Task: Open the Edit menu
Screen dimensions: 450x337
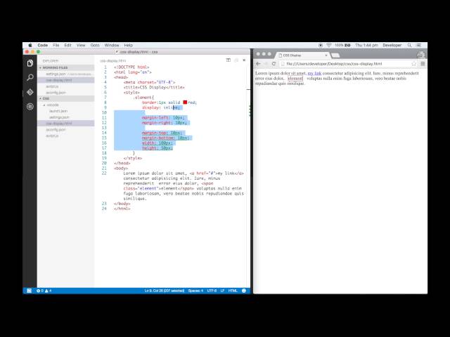Action: [x=67, y=45]
